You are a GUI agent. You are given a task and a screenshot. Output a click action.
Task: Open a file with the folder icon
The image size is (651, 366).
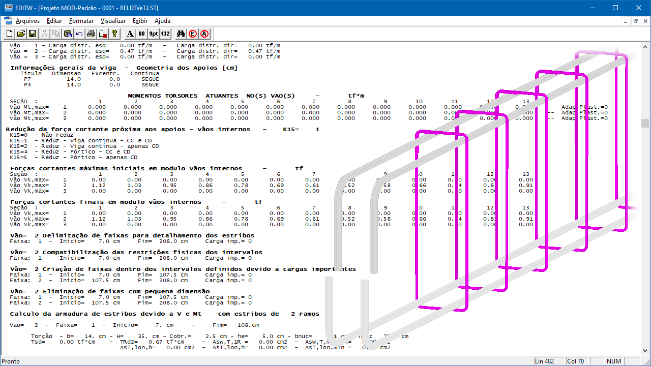coord(21,34)
